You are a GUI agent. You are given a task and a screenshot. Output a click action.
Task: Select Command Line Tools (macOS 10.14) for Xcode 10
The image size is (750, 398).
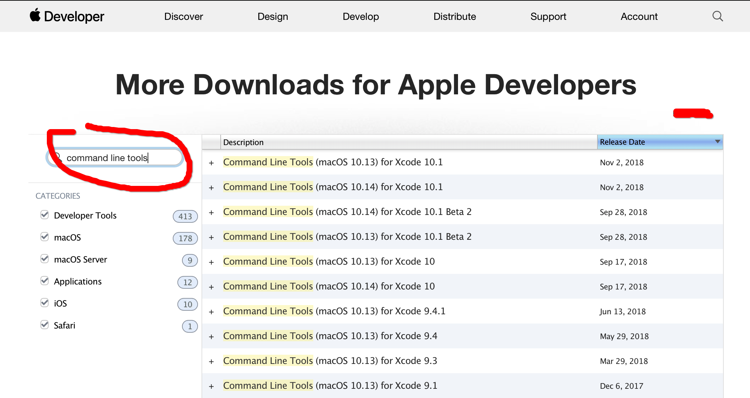(x=329, y=286)
